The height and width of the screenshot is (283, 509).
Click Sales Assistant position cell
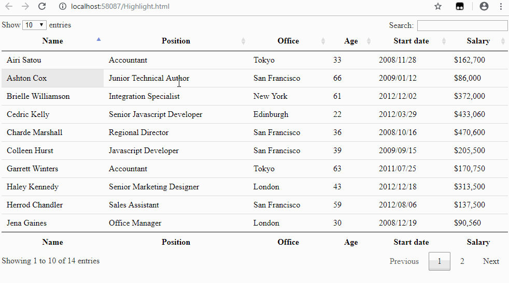point(176,205)
